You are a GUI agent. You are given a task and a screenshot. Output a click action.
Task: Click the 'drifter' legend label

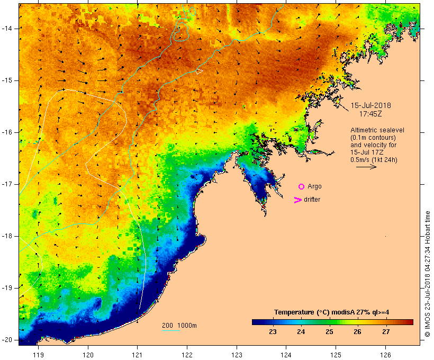(x=312, y=200)
